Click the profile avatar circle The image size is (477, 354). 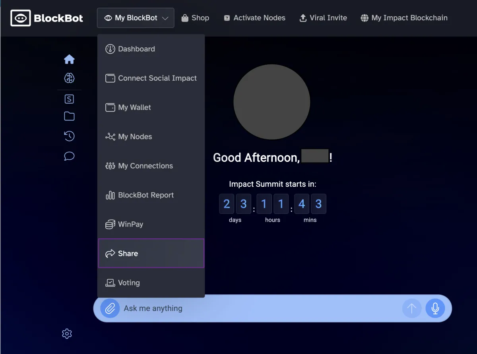point(272,102)
